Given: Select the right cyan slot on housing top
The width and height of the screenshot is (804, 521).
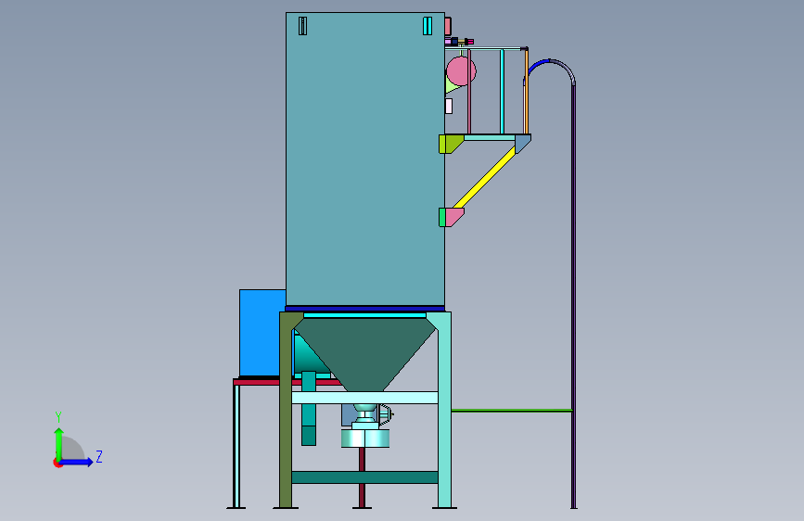Looking at the screenshot, I should 428,26.
